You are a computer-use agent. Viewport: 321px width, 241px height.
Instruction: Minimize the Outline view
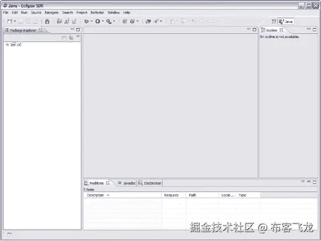pos(309,29)
